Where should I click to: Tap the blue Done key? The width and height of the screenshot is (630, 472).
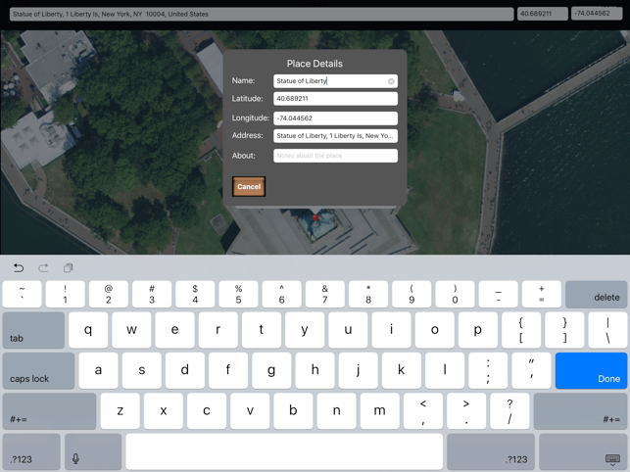(x=591, y=371)
